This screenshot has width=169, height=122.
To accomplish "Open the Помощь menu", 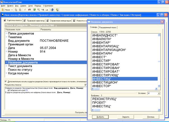I will point(38,6).
